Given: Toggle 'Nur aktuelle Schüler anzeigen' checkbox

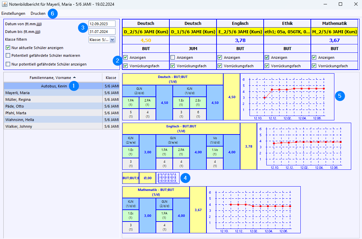Looking at the screenshot, I should click(8, 48).
